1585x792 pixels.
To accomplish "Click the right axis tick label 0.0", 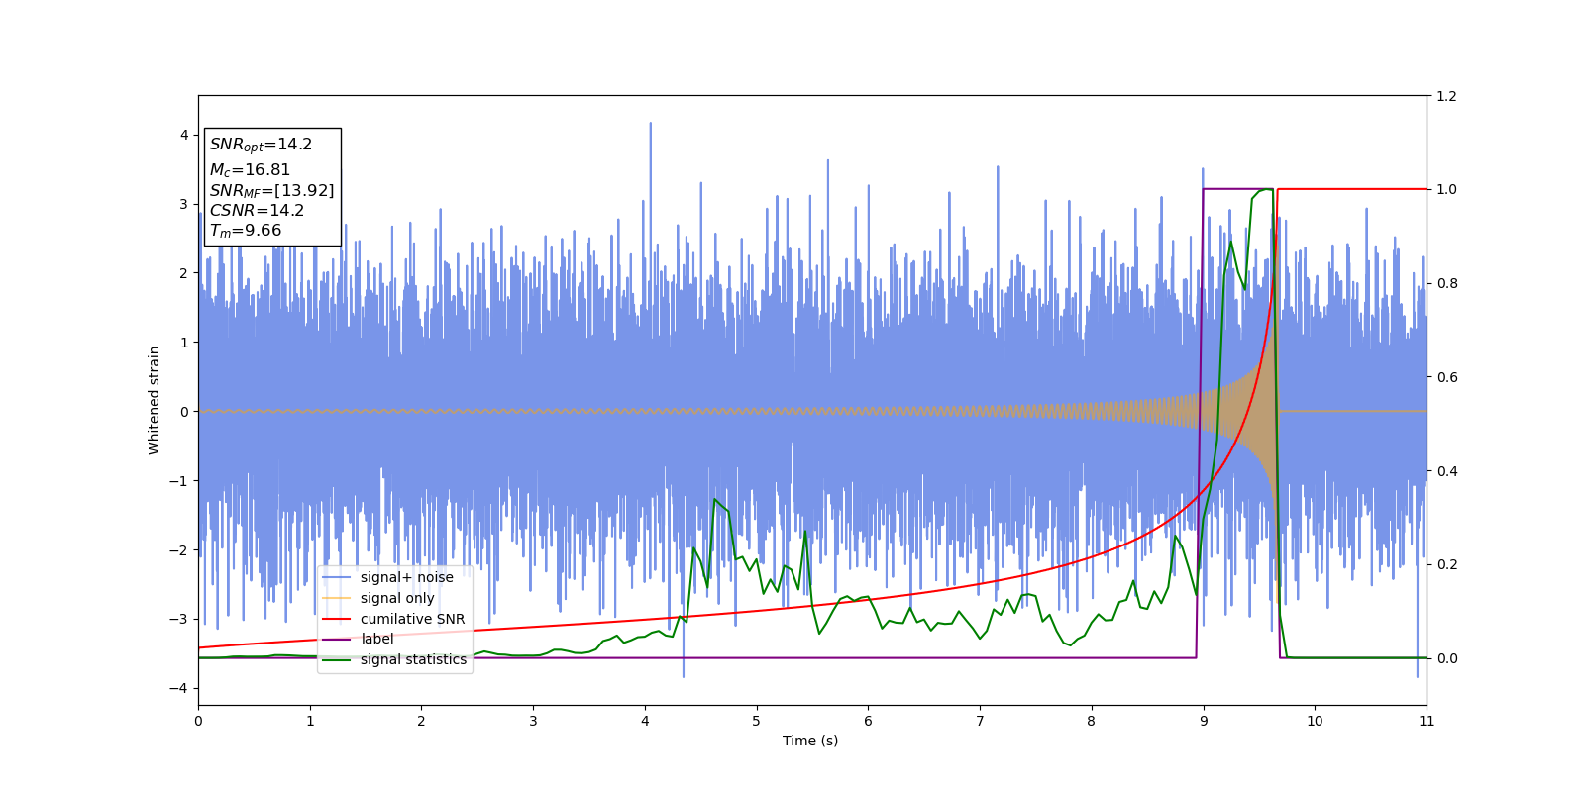I will tap(1447, 658).
